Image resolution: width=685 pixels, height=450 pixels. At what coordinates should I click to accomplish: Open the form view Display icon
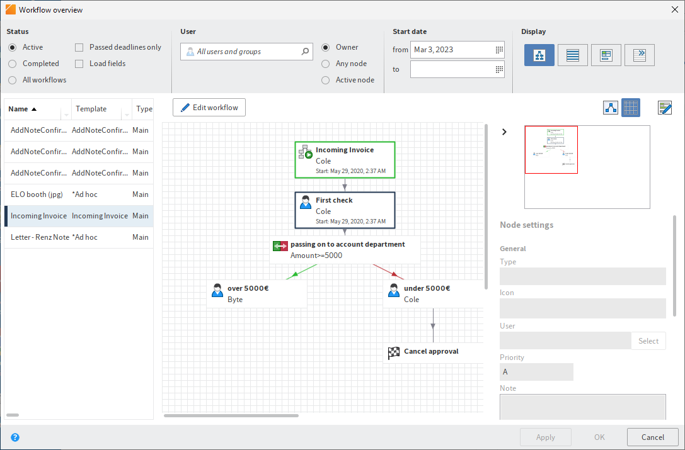(x=606, y=55)
